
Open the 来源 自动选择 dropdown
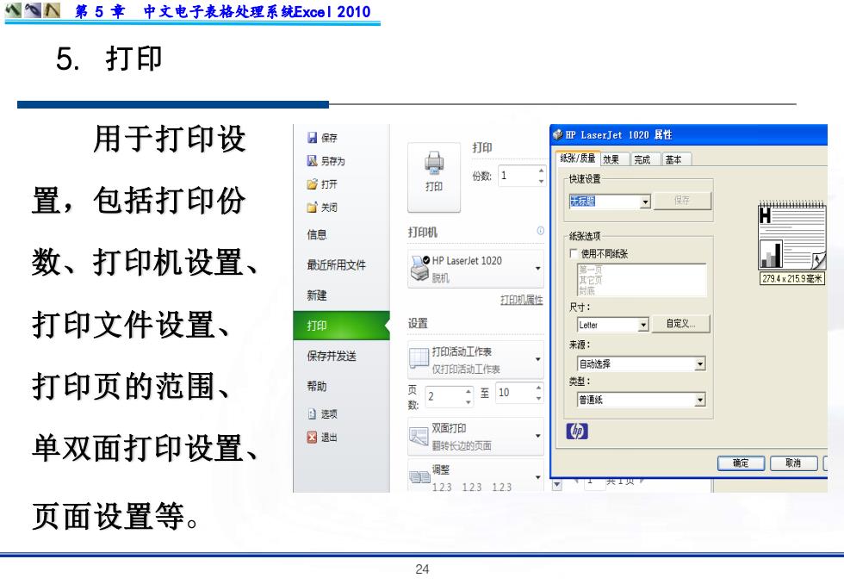(x=699, y=363)
